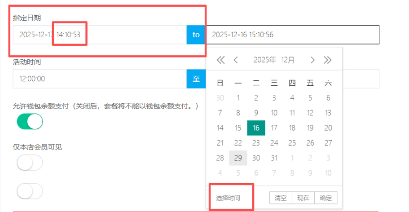The height and width of the screenshot is (212, 409).
Task: Select December 29 in the calendar
Action: pyautogui.click(x=238, y=158)
